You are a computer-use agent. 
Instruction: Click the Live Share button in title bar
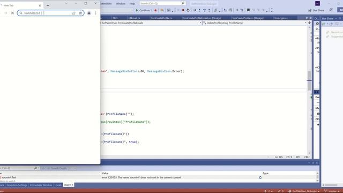(316, 10)
